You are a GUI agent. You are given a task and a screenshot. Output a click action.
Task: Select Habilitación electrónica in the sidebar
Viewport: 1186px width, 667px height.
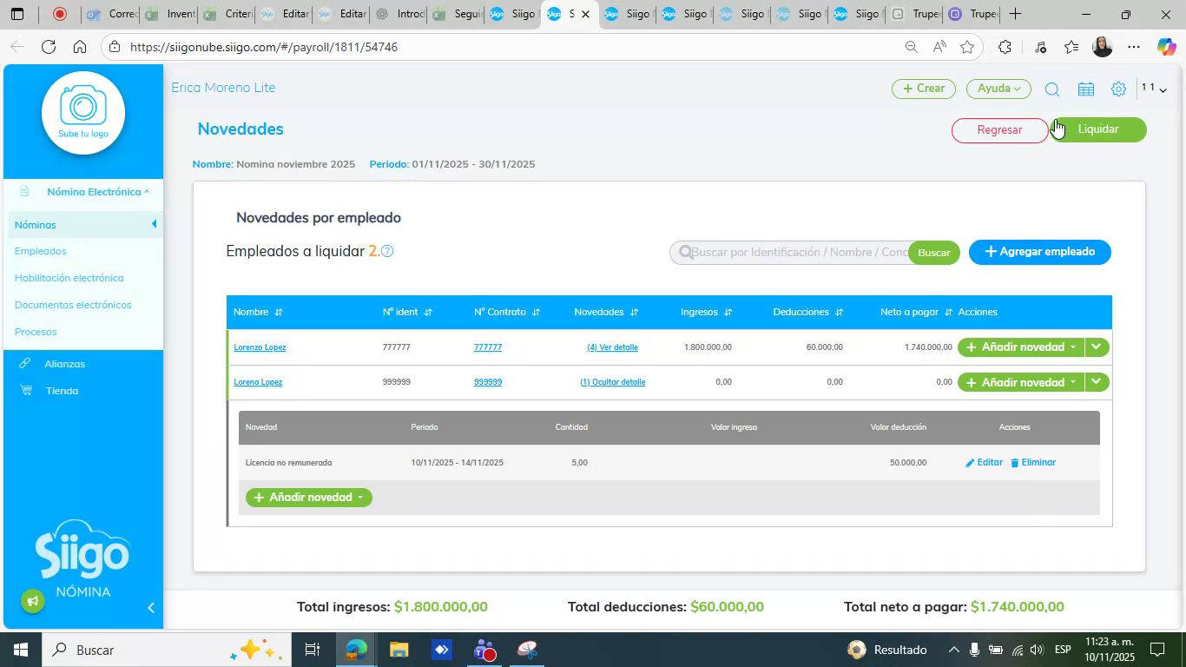pos(69,278)
